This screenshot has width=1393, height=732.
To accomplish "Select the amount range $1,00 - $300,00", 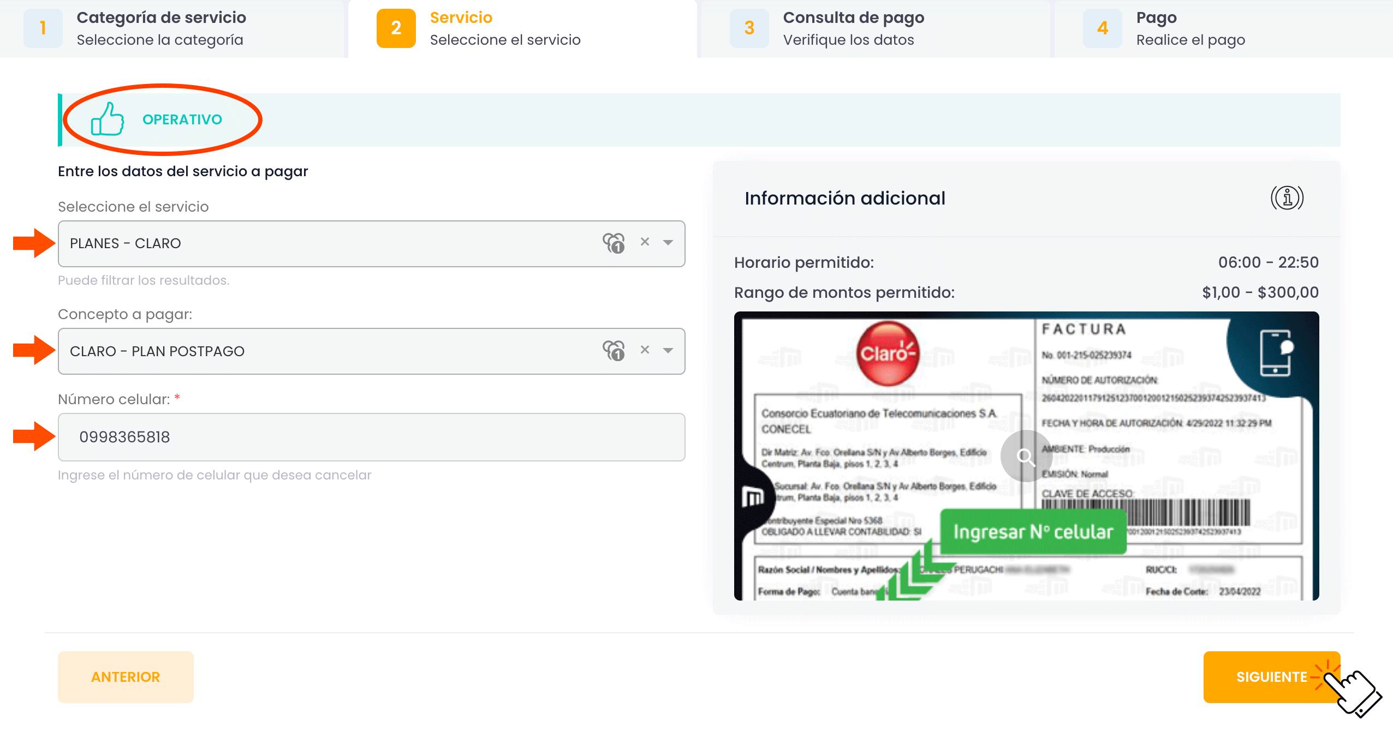I will click(1260, 292).
